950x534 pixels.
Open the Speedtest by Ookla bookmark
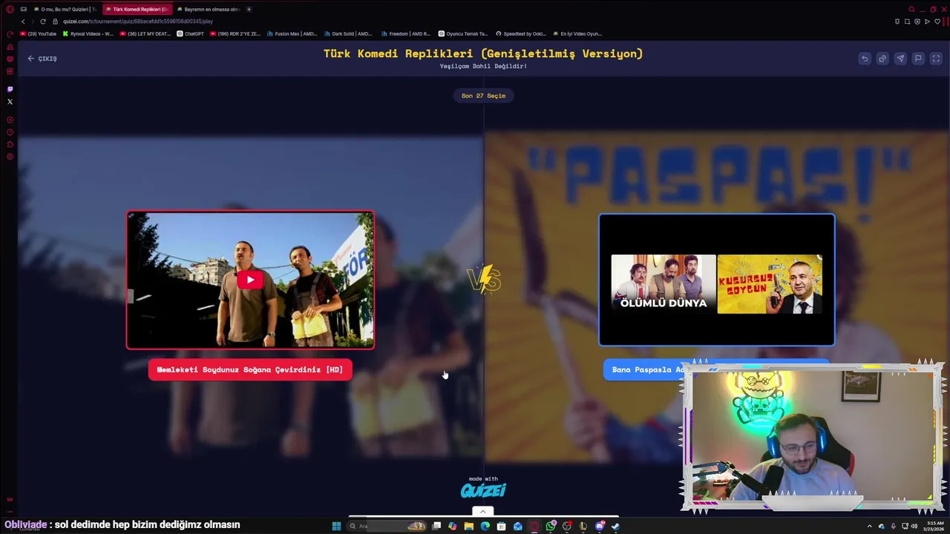pyautogui.click(x=521, y=33)
